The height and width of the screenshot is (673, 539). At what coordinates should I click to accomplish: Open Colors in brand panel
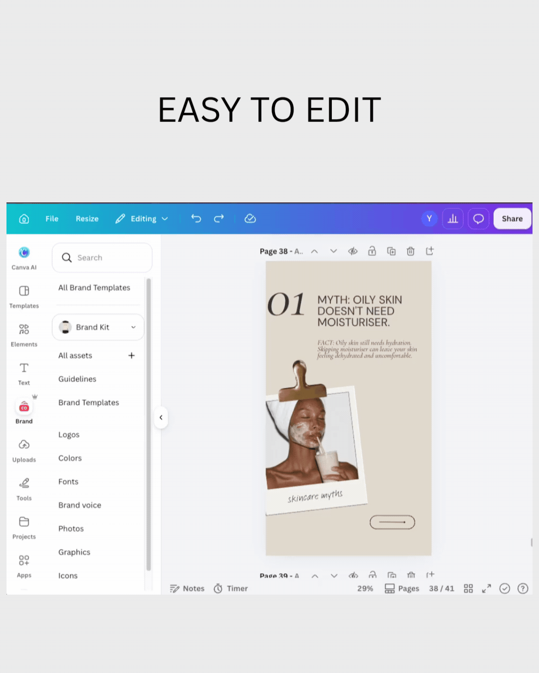(70, 458)
